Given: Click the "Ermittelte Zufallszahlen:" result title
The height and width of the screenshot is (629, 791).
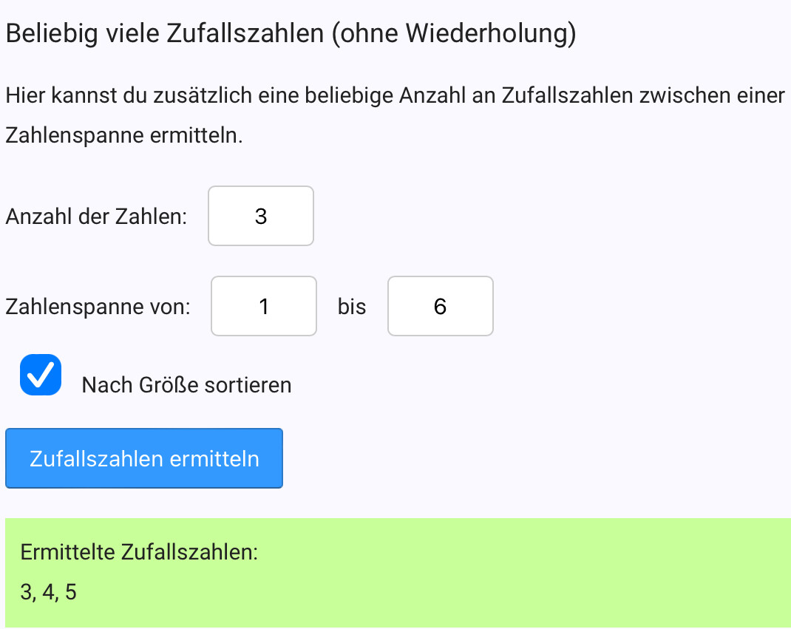Looking at the screenshot, I should click(139, 552).
